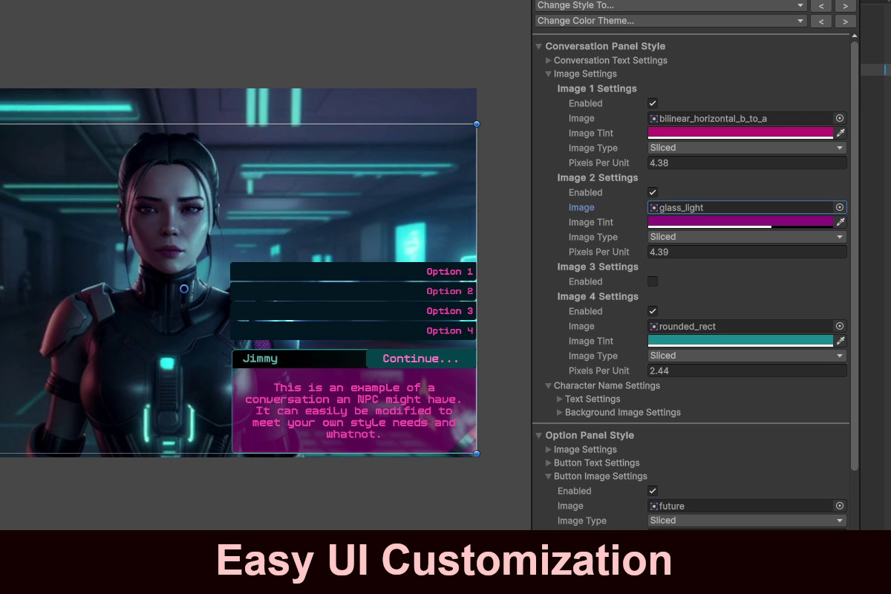Switch to next color theme

846,22
